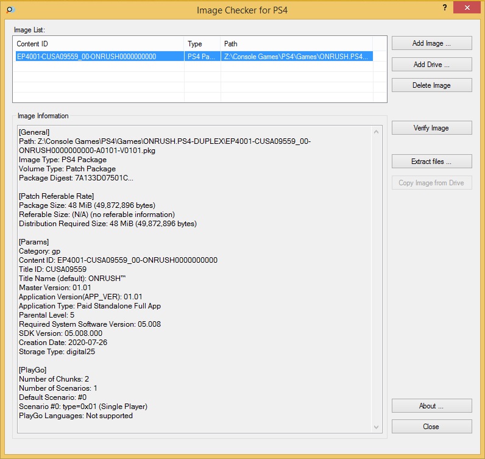Click the 'Referable Size: (N/A)' line
485x459 pixels.
97,215
